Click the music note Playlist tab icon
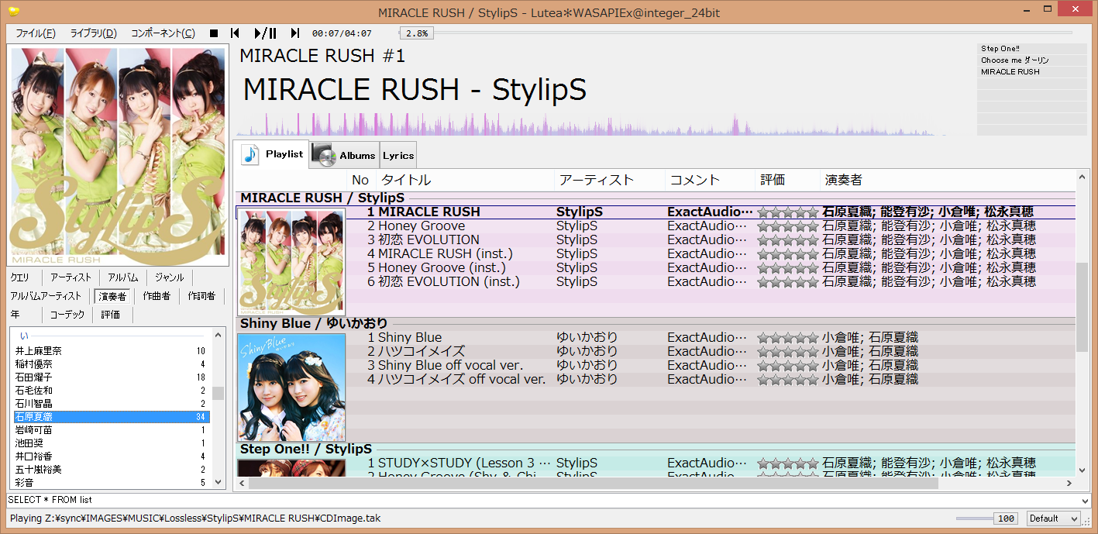This screenshot has height=534, width=1098. [250, 154]
